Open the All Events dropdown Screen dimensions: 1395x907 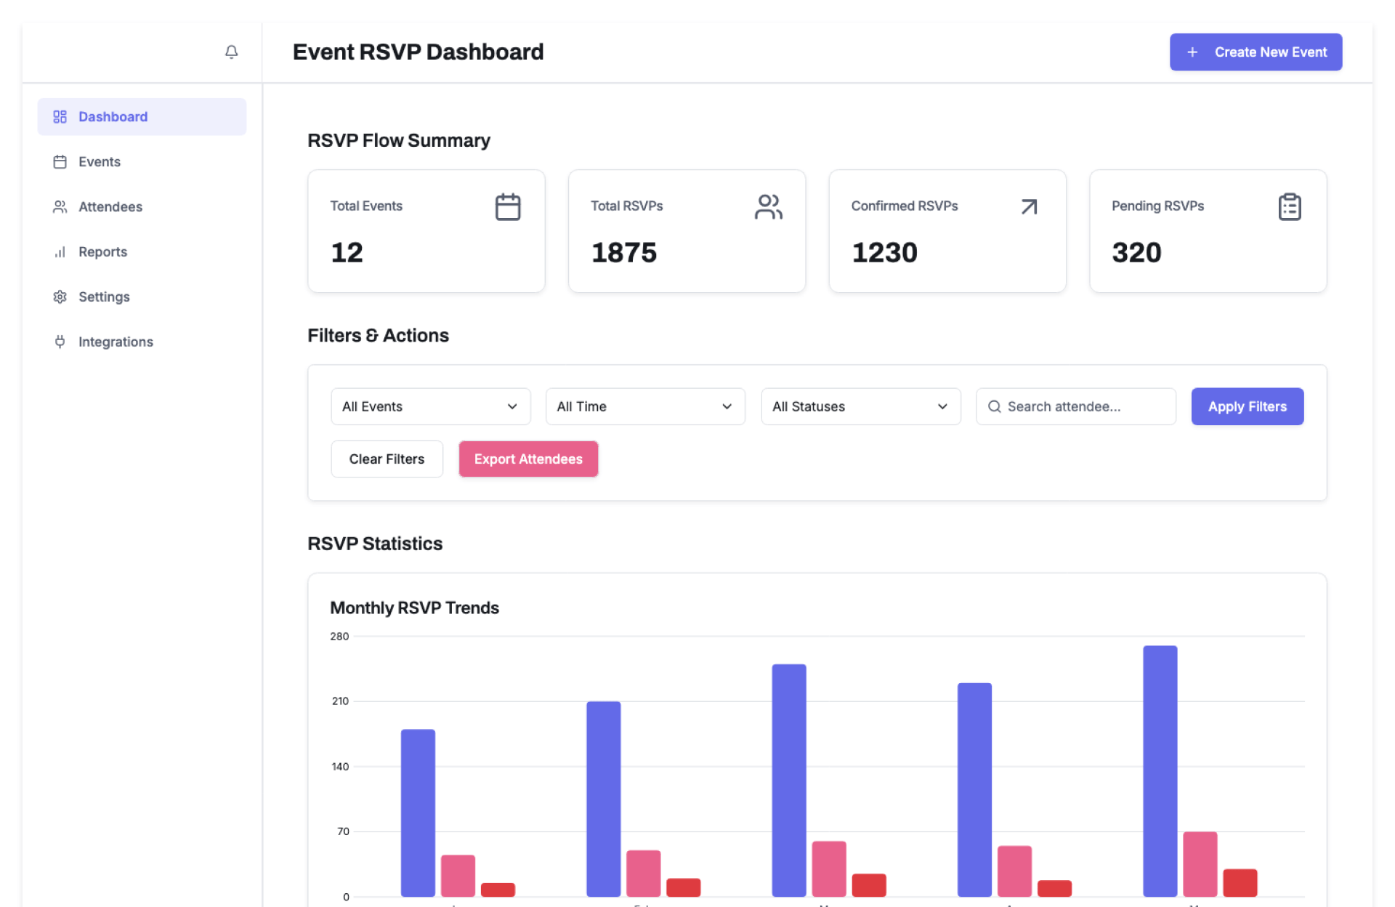(x=430, y=406)
